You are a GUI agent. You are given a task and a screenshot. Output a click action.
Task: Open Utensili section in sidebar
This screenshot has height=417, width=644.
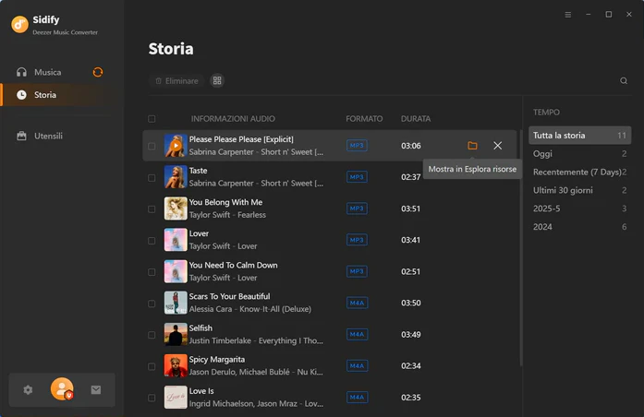tap(48, 136)
